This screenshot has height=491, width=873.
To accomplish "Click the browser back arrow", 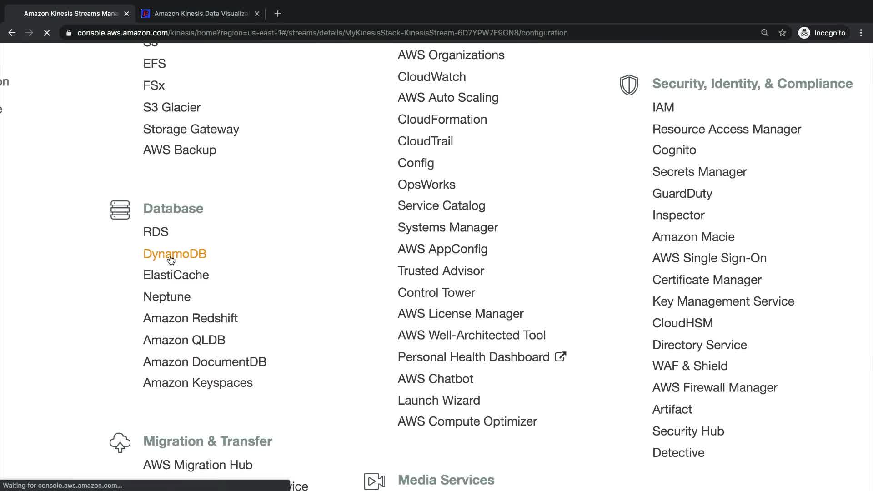I will coord(12,33).
